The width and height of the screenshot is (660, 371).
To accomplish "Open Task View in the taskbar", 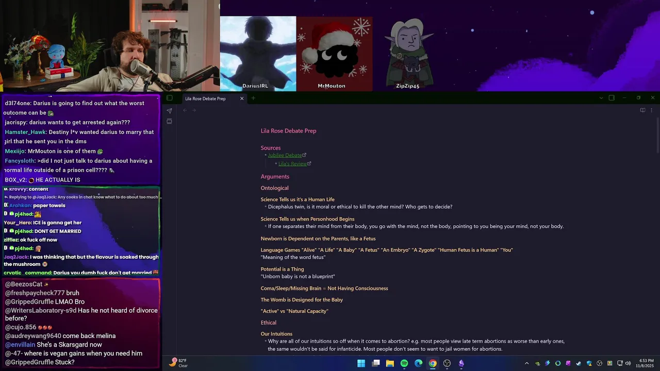I will click(x=376, y=363).
